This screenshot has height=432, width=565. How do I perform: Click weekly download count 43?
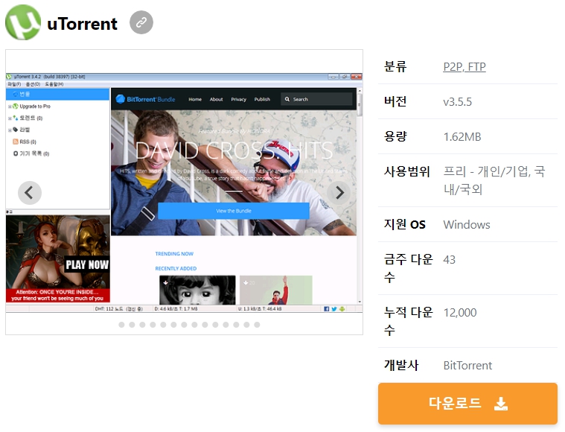[x=450, y=260]
